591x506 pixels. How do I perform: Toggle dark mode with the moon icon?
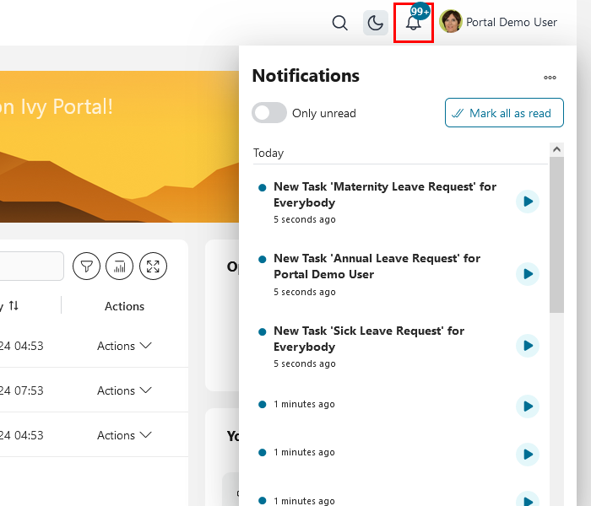[376, 23]
